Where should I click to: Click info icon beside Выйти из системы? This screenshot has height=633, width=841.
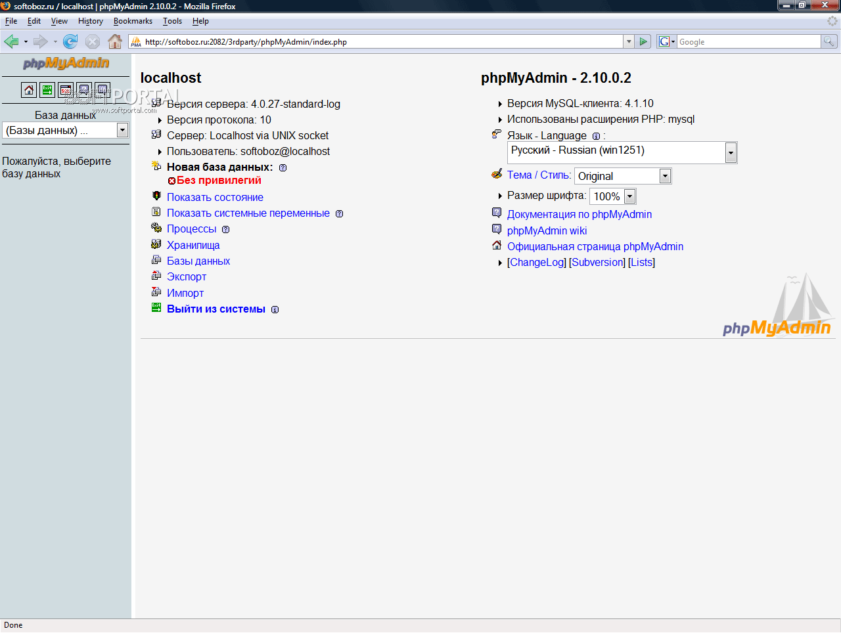(275, 310)
